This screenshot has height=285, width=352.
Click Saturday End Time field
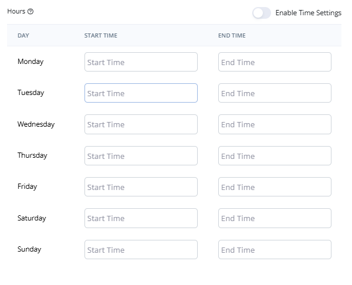275,218
